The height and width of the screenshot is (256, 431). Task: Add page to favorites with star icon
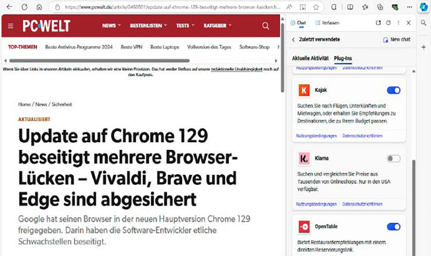316,7
